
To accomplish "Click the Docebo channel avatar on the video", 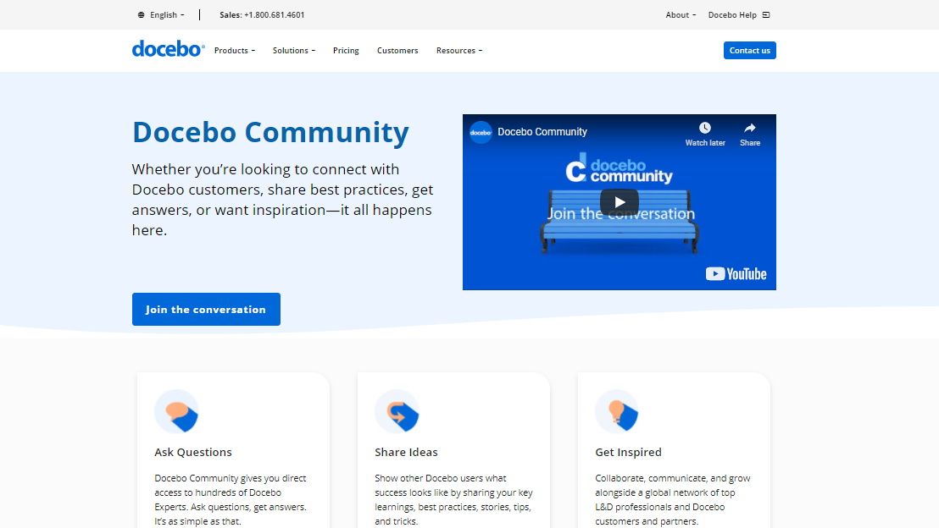I will [x=480, y=132].
